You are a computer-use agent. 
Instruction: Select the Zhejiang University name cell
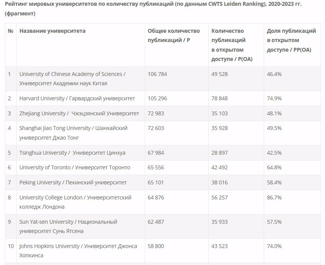pos(79,113)
